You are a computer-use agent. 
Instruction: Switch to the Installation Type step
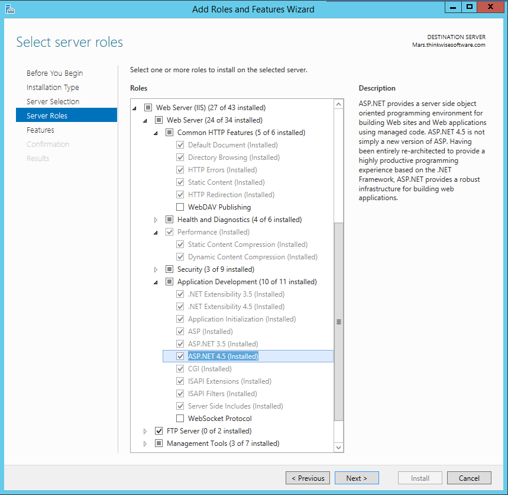click(x=53, y=88)
